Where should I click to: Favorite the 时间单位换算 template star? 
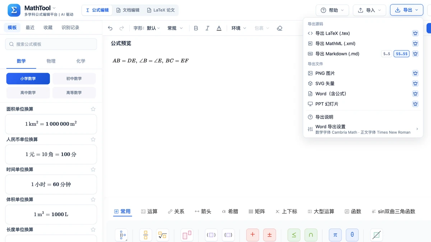click(x=93, y=169)
